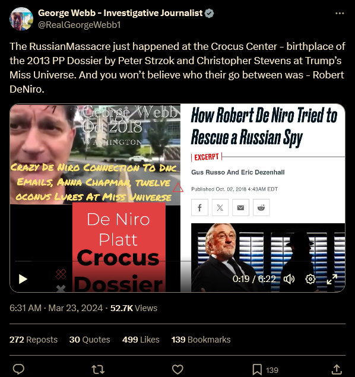Click the Facebook share icon in the video
355x377 pixels.
tap(199, 207)
